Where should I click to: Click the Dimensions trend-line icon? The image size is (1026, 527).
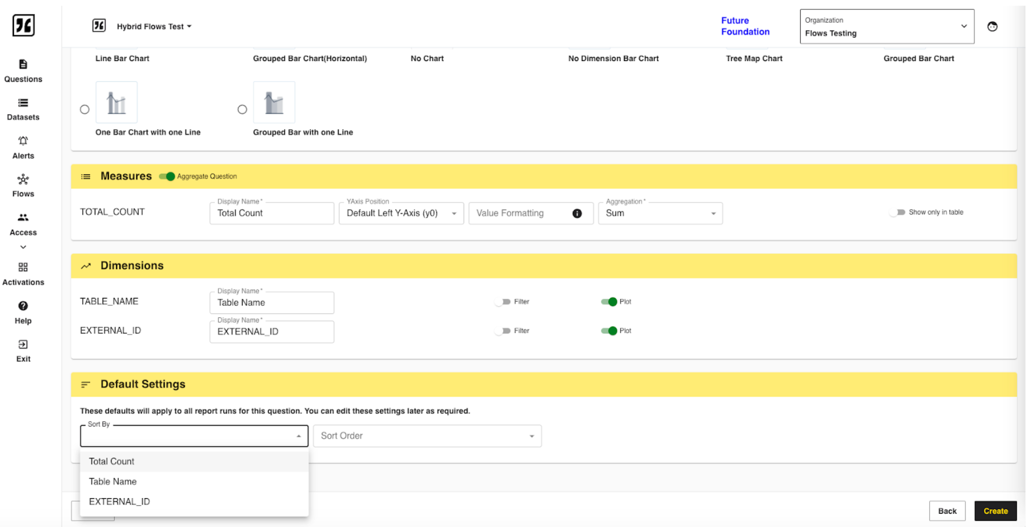coord(85,266)
